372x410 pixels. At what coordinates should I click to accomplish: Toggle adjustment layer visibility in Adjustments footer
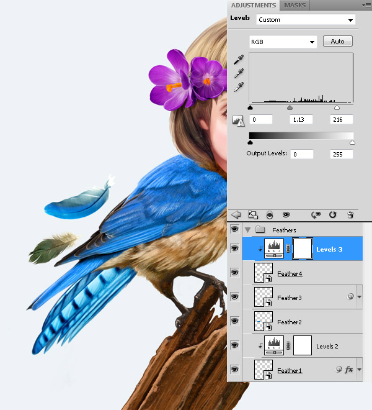(286, 215)
